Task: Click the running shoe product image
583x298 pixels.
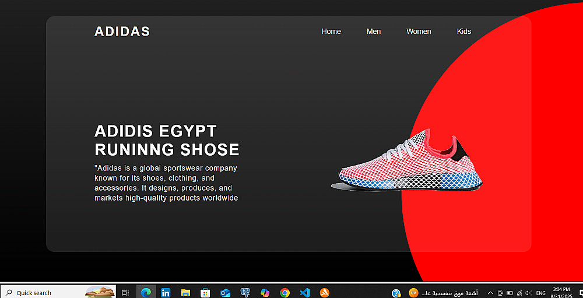Action: (x=407, y=160)
